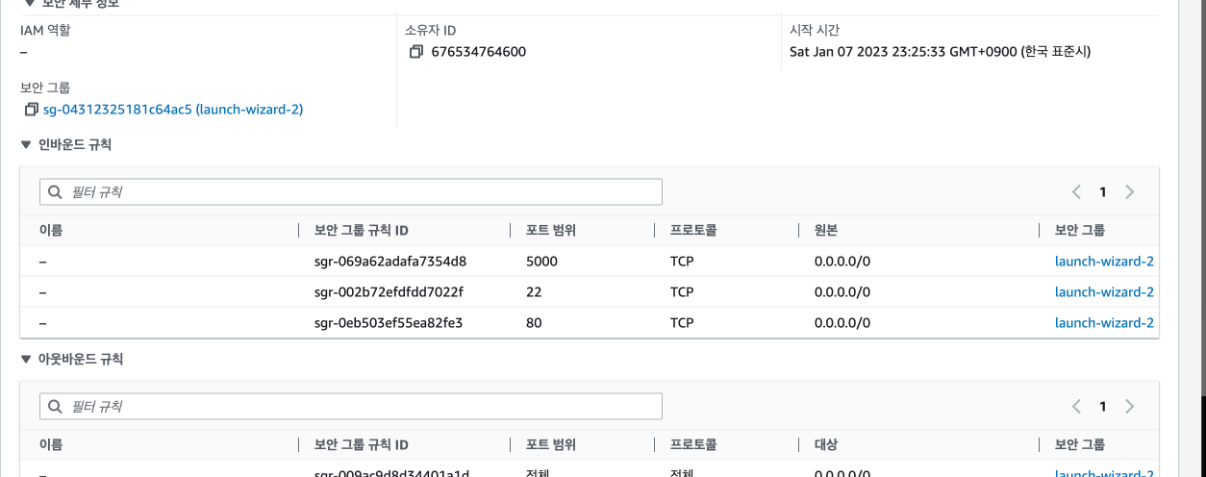Click the search icon in the inbound rules filter

click(x=55, y=192)
